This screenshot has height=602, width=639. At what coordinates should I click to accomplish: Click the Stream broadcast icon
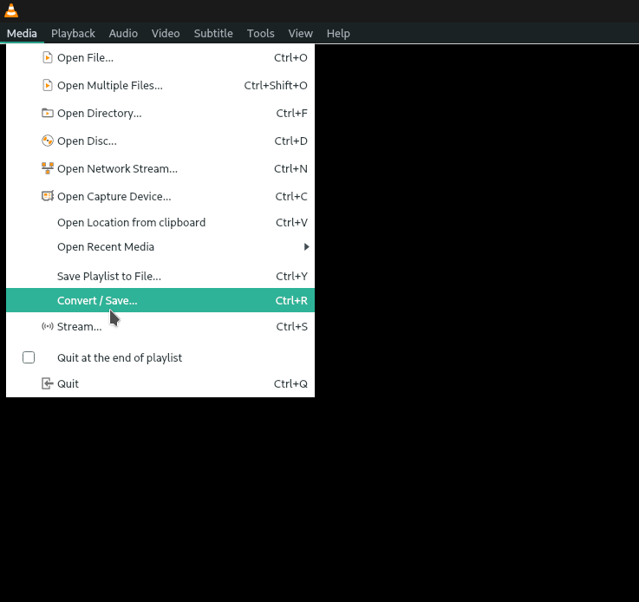(x=48, y=327)
